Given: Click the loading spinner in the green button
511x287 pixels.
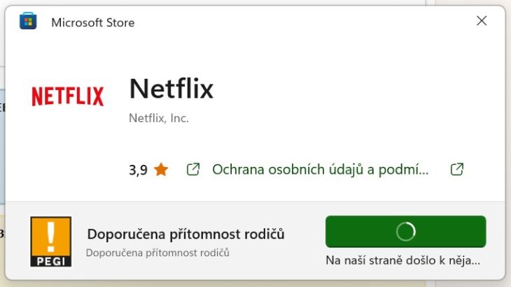Looking at the screenshot, I should (x=406, y=231).
